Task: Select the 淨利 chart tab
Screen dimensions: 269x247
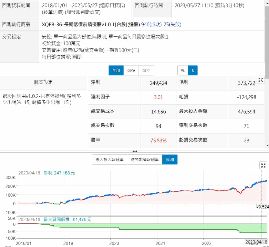Action: [170, 159]
